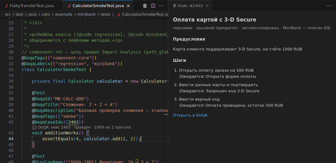Open the 'tests' breadcrumb segment

[106, 14]
